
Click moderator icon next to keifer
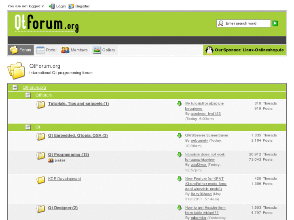tap(51, 161)
